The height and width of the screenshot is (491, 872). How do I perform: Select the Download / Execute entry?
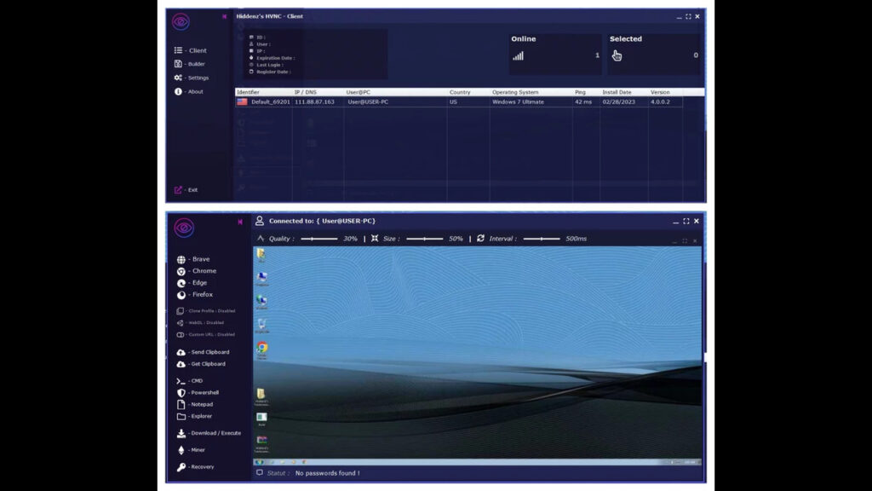(209, 433)
